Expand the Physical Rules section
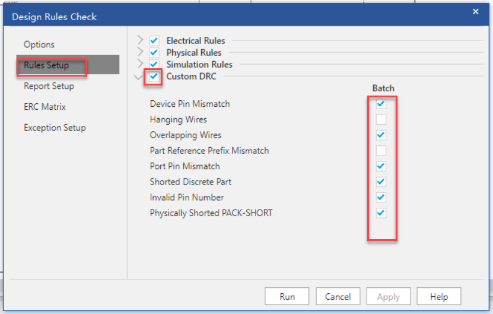Screen dimensions: 493x314 (x=140, y=52)
